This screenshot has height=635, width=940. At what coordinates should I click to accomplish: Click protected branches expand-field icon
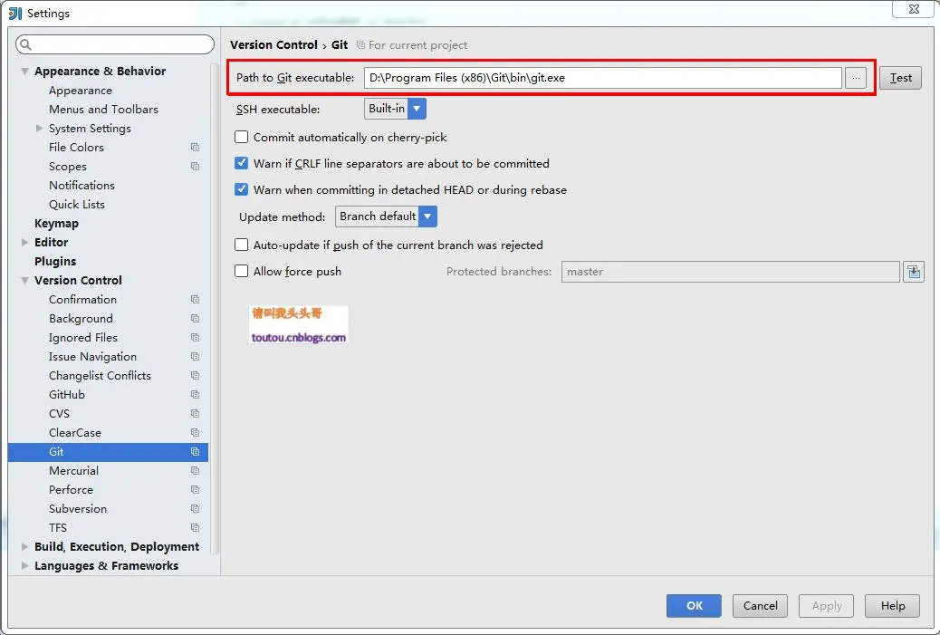point(914,272)
